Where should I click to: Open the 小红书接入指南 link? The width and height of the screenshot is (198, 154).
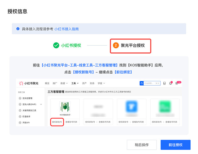[67, 29]
